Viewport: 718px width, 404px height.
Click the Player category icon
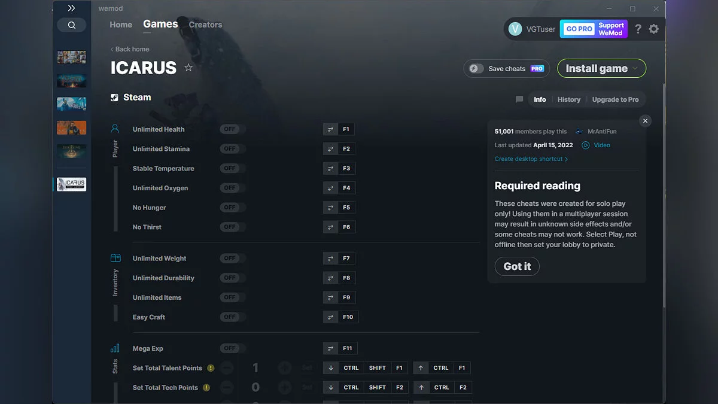point(115,129)
